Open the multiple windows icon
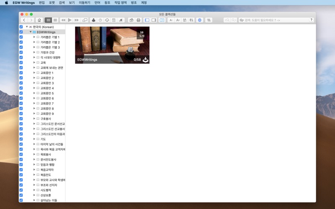 (x=85, y=20)
